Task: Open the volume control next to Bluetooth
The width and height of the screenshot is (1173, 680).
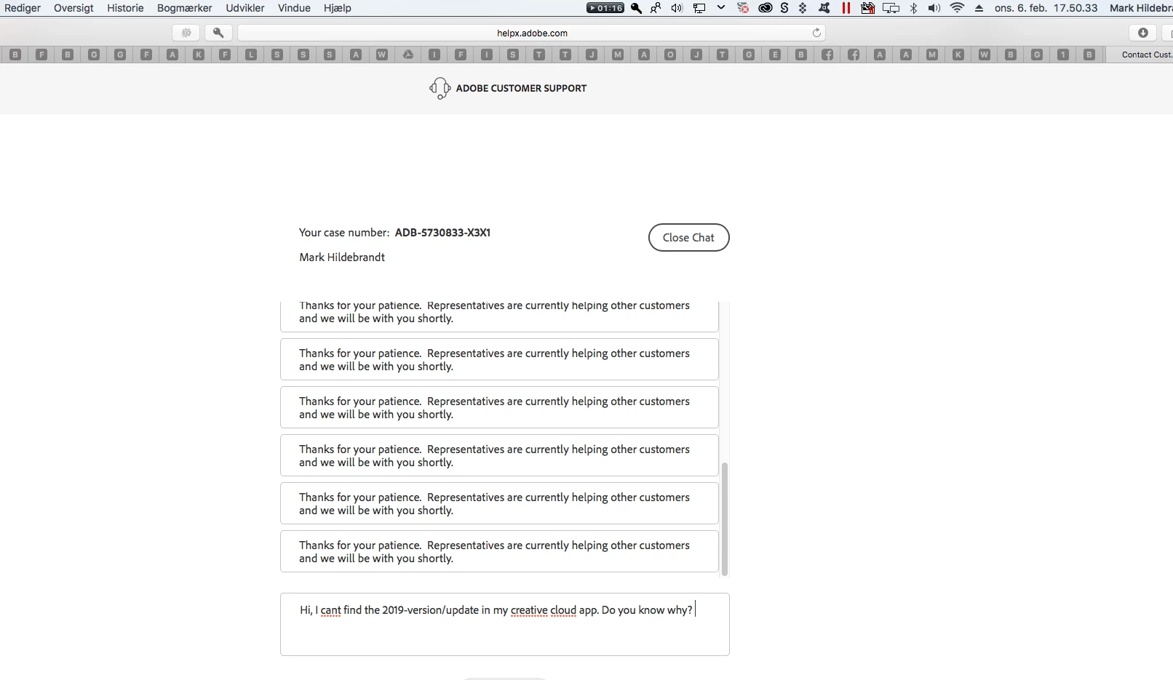Action: [x=934, y=8]
